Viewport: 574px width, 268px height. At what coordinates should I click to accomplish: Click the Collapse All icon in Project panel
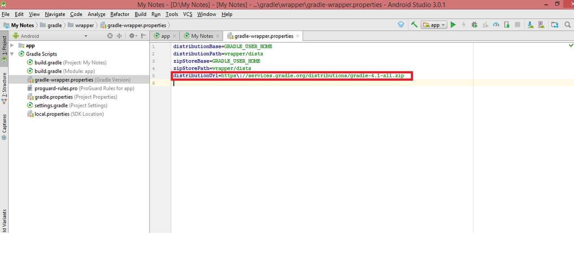pos(119,36)
